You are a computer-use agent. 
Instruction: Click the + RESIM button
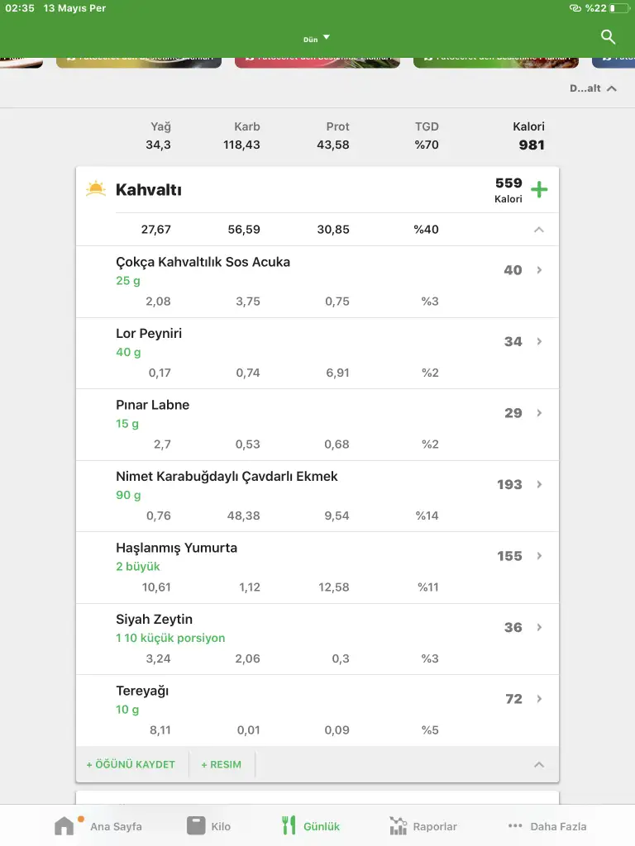[221, 765]
